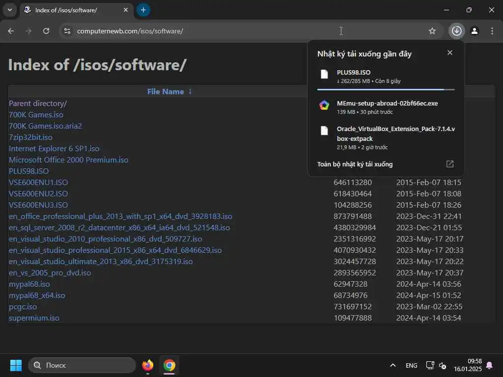The image size is (503, 377).
Task: Open en_visual_studio_ultimate_2013 iso link
Action: (101, 262)
